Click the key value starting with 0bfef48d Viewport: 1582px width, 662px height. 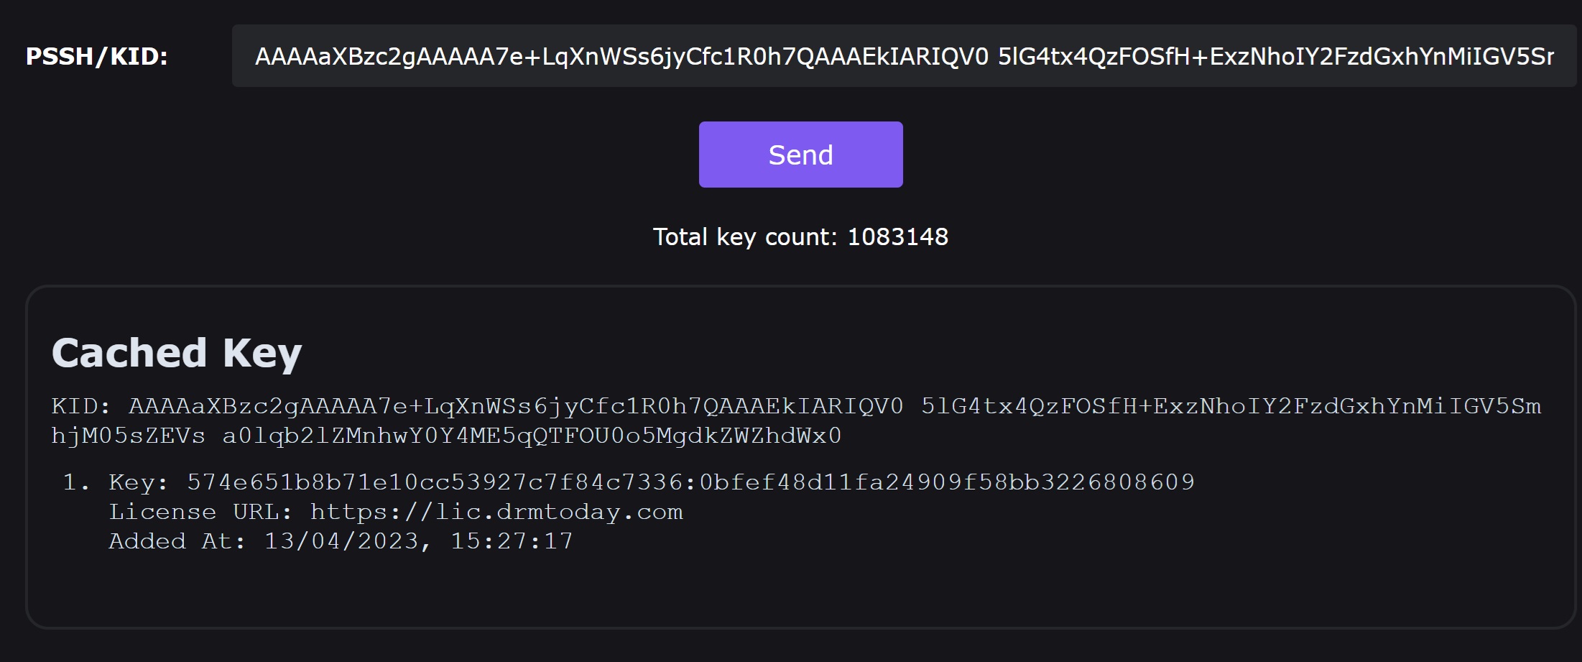coord(947,482)
